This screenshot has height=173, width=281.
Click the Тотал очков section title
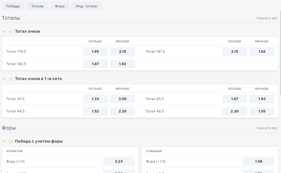point(27,31)
